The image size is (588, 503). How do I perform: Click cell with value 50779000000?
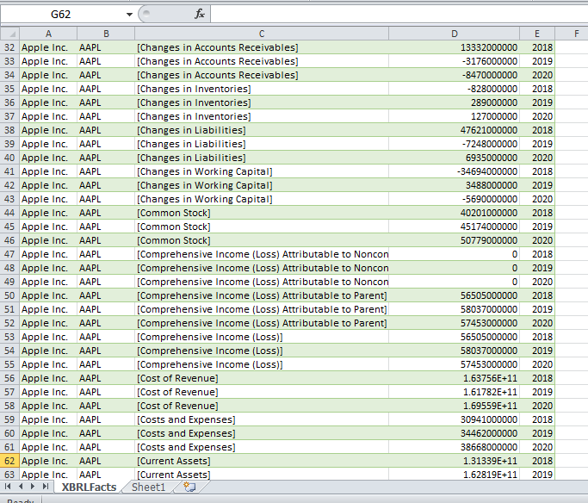pos(454,240)
